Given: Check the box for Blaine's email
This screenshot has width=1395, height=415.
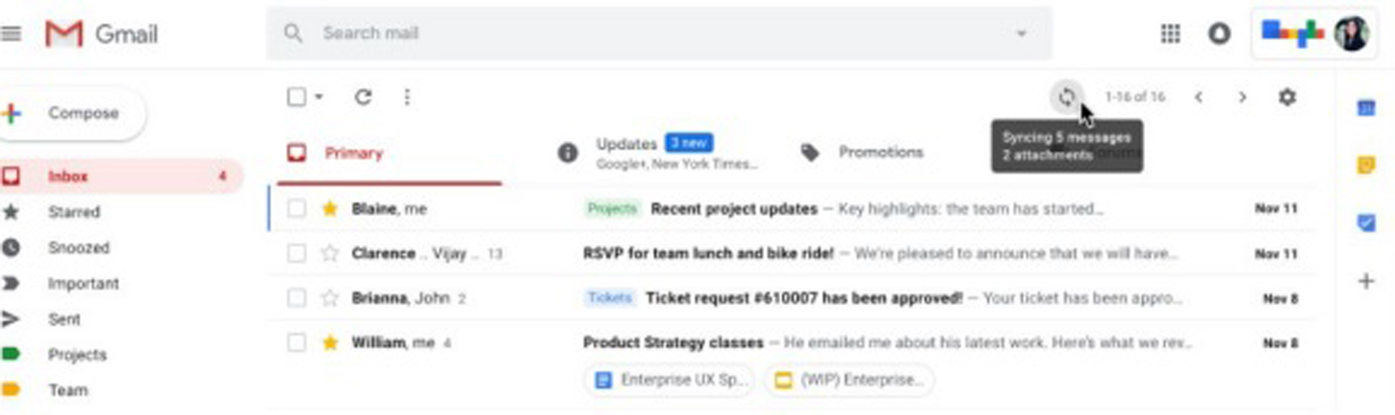Looking at the screenshot, I should (x=296, y=209).
